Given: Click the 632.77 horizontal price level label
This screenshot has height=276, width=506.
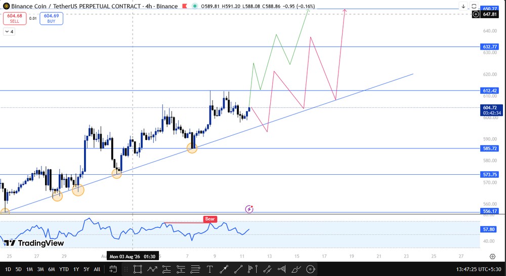Looking at the screenshot, I should (x=489, y=47).
